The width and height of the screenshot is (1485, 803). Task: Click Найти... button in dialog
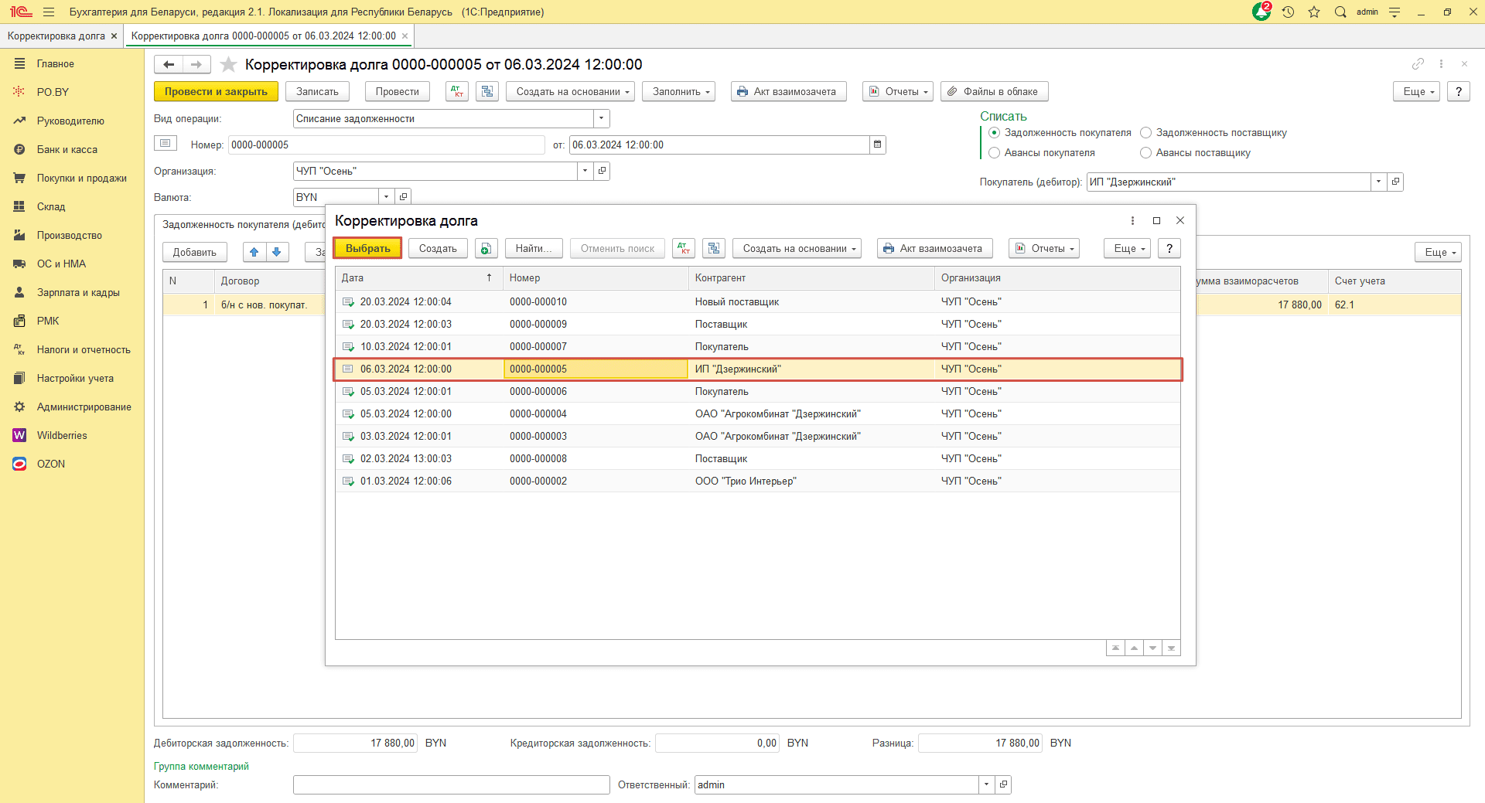534,248
